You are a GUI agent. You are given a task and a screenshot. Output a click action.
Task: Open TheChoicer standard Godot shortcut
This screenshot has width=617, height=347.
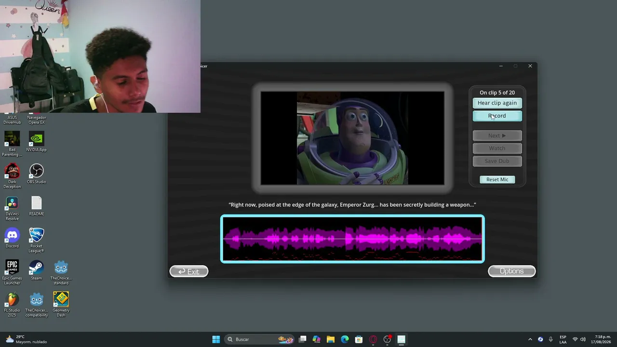61,273
